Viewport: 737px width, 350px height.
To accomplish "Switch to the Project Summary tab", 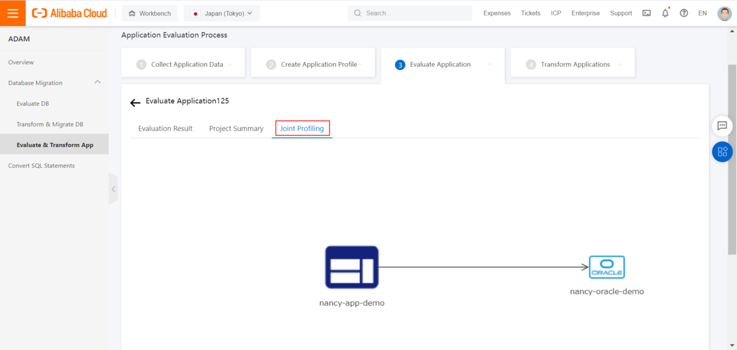I will pos(236,129).
